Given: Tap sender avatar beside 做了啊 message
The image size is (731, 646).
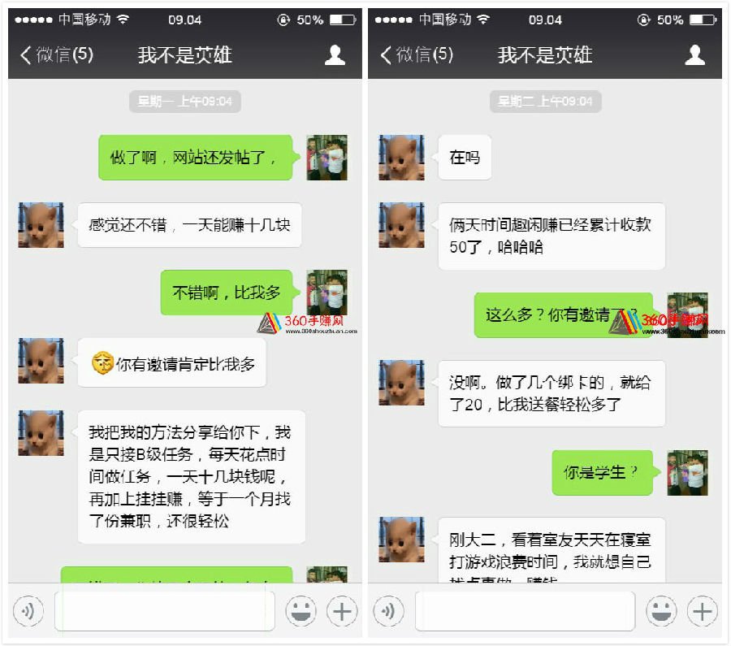Looking at the screenshot, I should (327, 158).
